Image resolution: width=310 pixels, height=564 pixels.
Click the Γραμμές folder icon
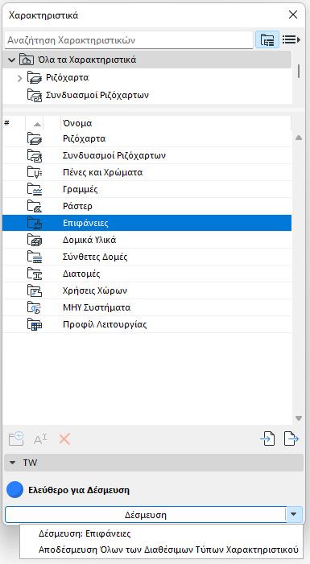click(35, 189)
